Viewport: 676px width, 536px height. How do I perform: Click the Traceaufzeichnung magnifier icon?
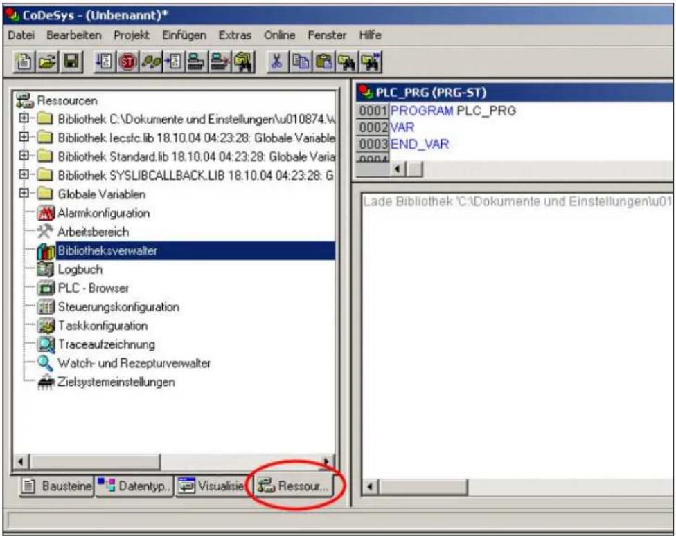click(x=46, y=344)
